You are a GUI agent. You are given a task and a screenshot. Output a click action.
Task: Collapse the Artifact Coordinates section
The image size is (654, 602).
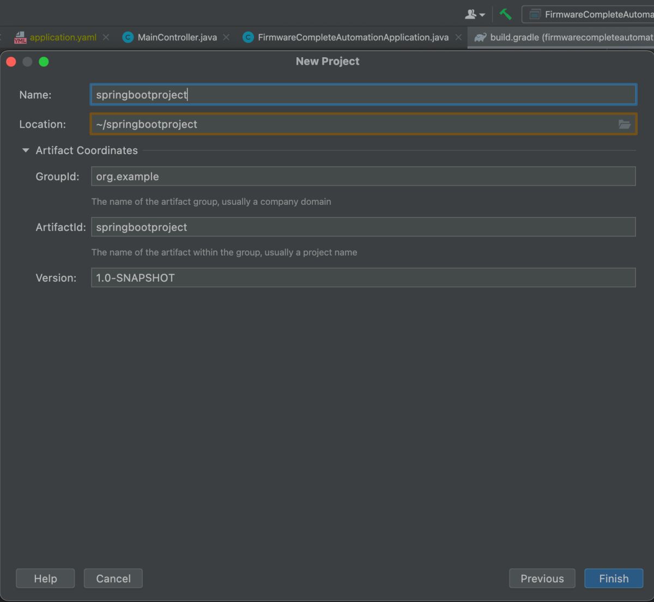click(26, 150)
